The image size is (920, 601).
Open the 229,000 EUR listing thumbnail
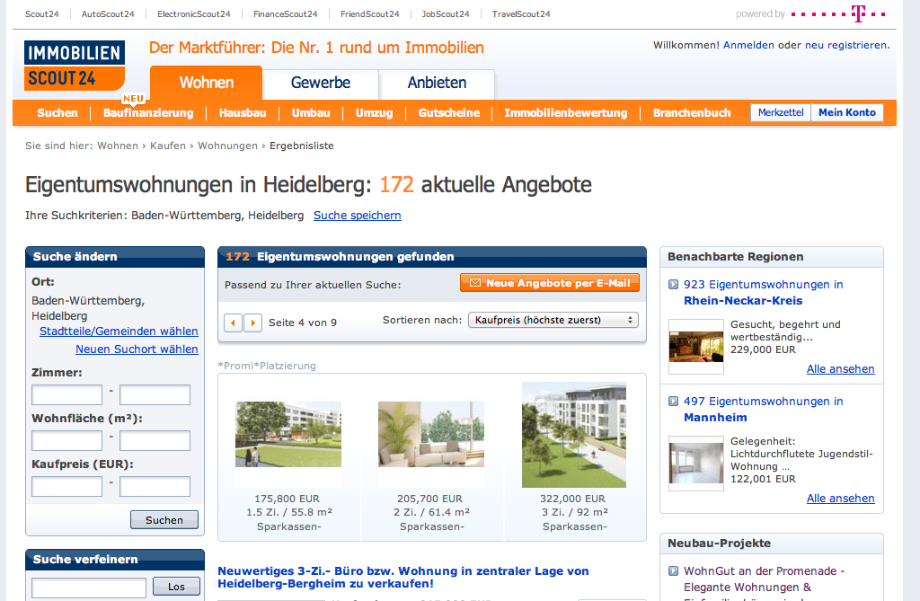696,346
